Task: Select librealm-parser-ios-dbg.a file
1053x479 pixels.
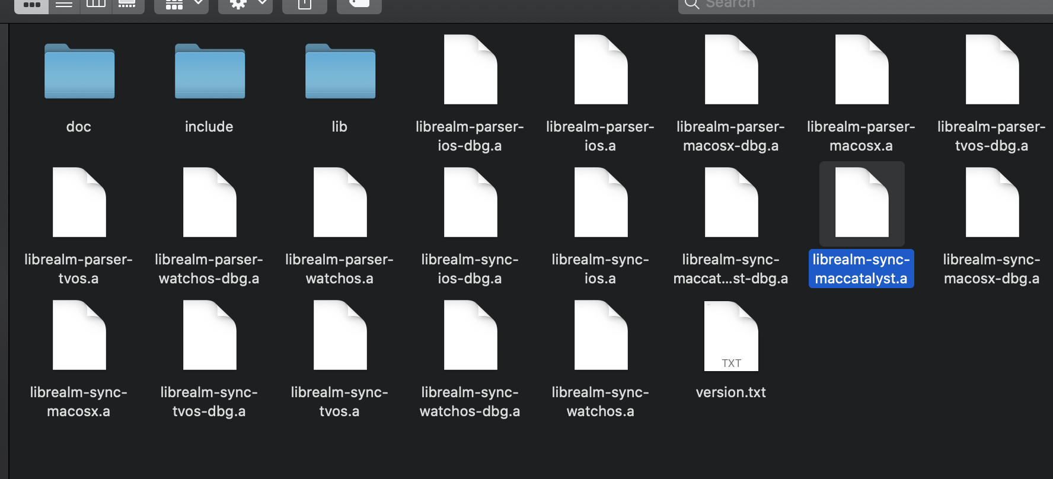Action: [470, 69]
